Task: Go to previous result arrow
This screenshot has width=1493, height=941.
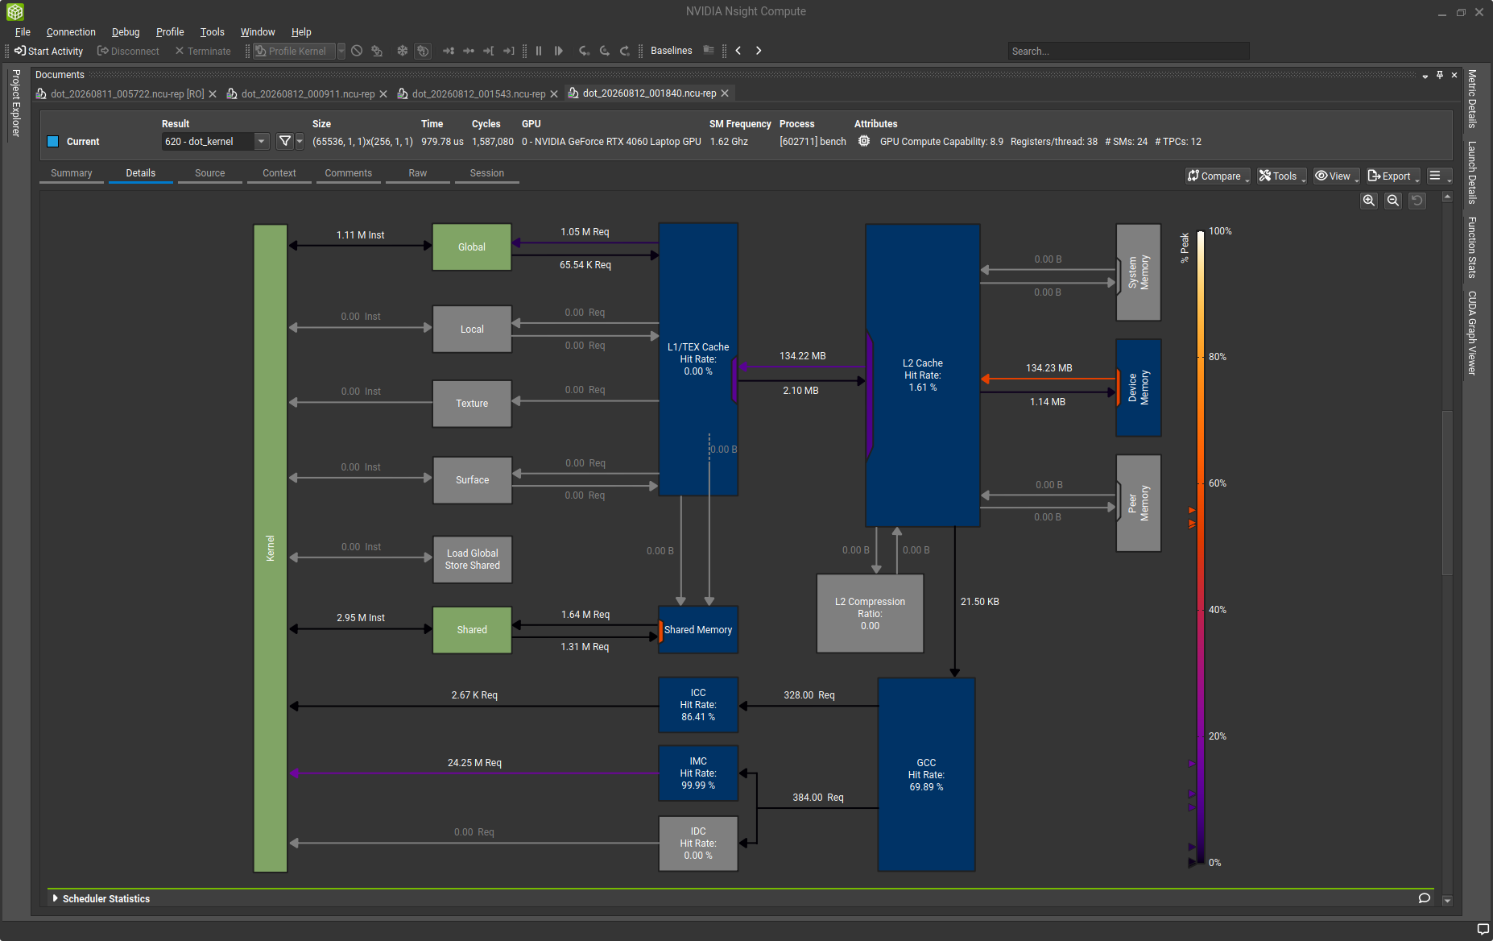Action: 738,50
